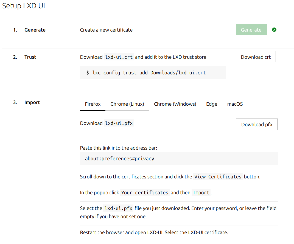Click the Trust step label

(x=30, y=57)
